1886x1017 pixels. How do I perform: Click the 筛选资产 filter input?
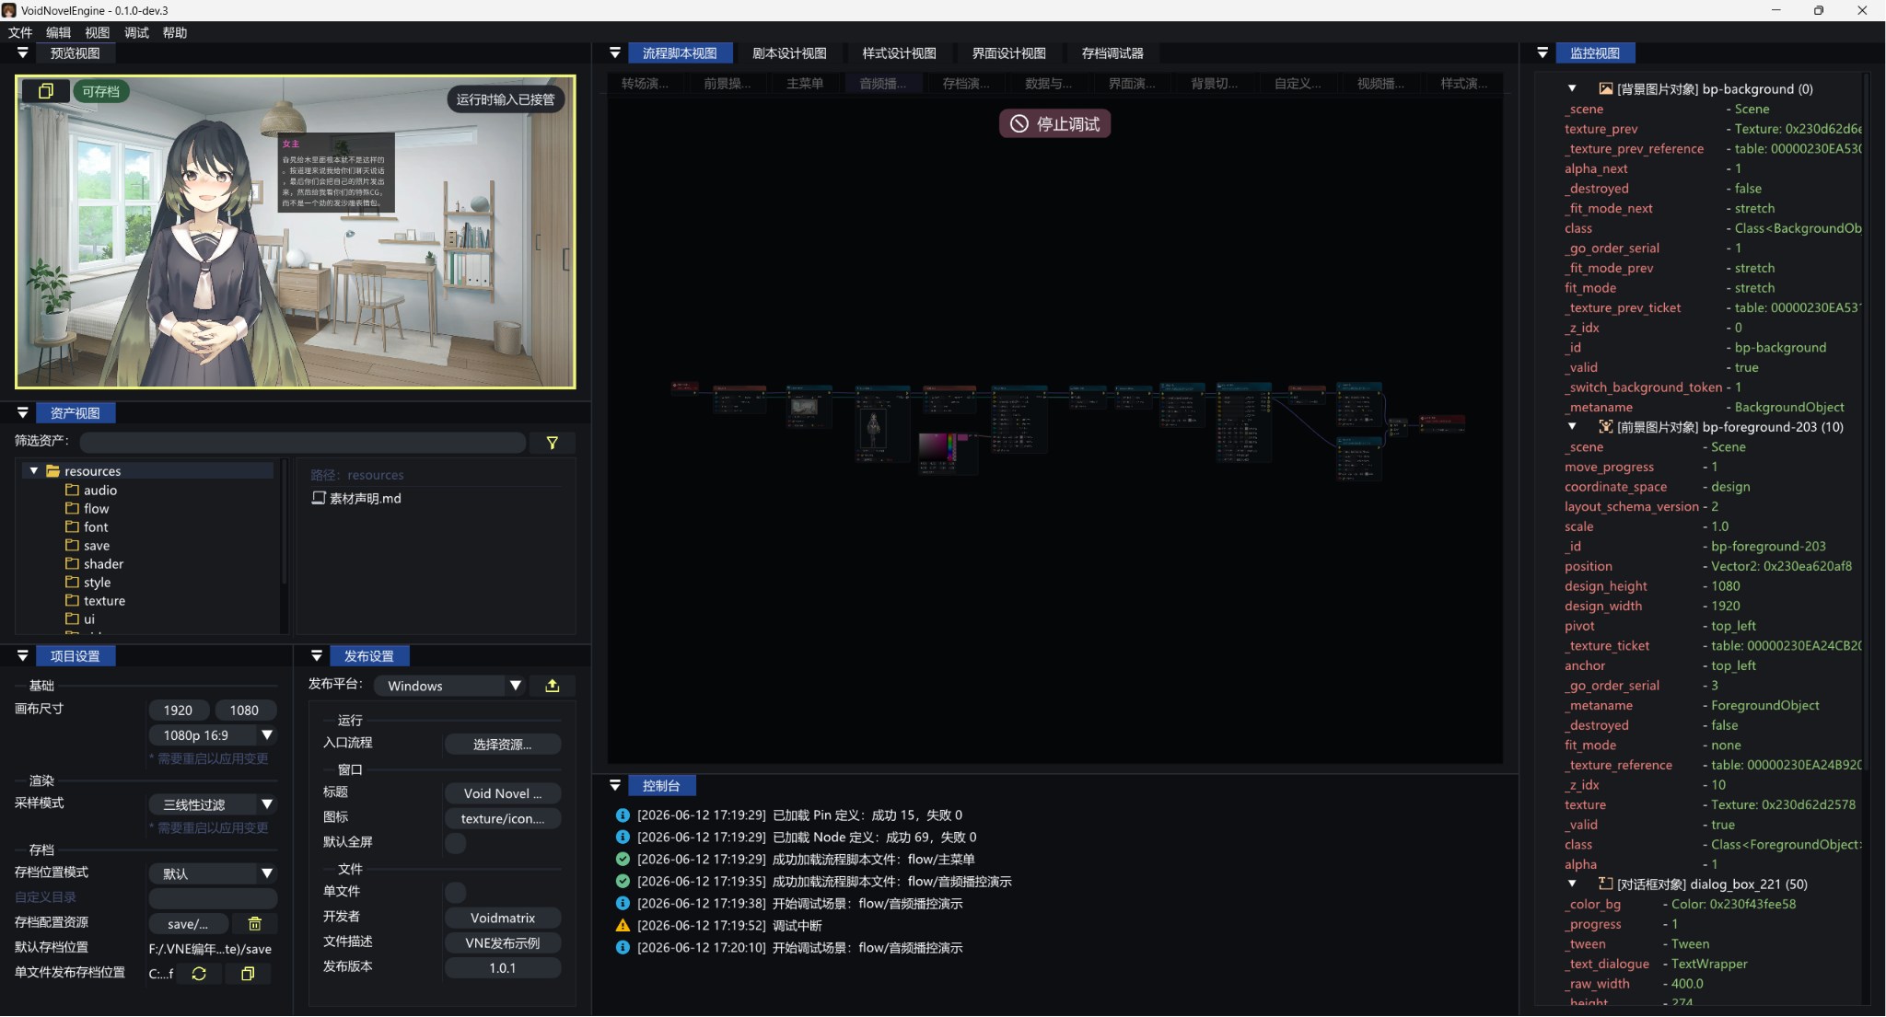point(303,443)
